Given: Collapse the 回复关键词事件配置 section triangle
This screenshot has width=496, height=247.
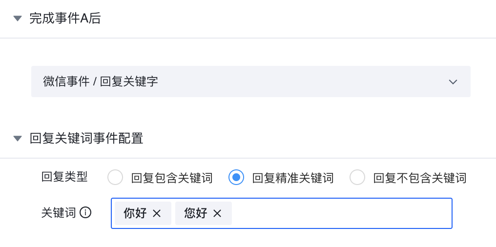Looking at the screenshot, I should 18,139.
